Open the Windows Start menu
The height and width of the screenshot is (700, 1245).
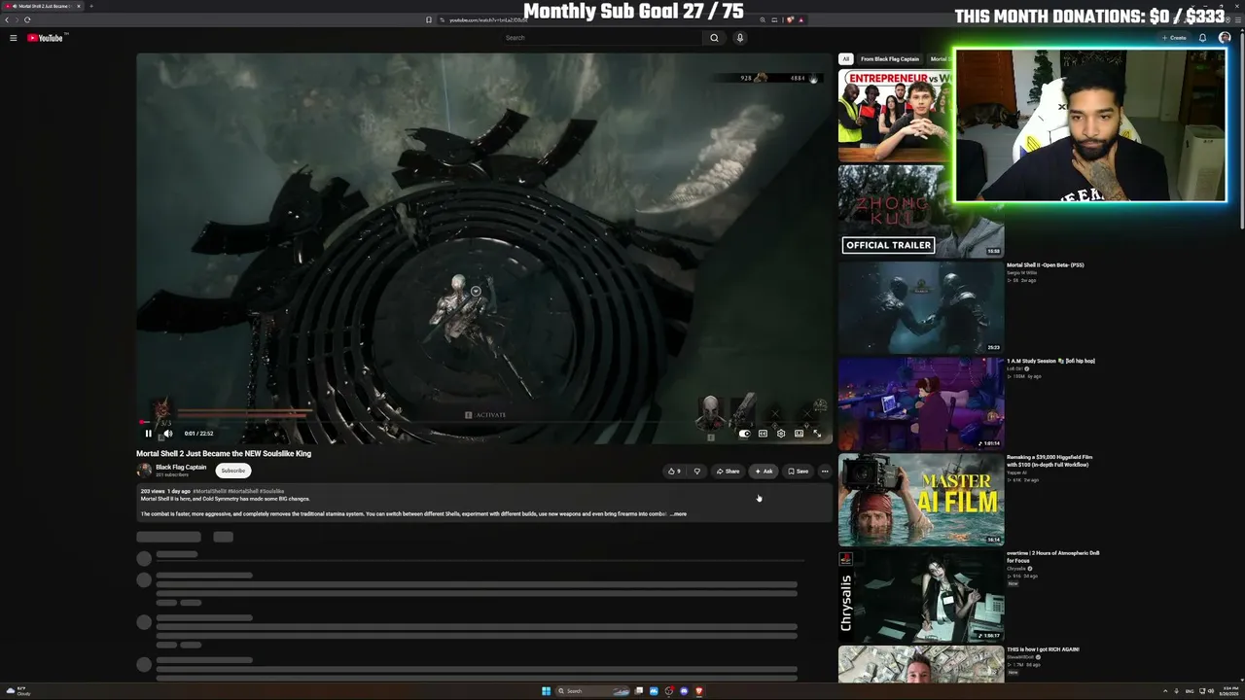point(547,691)
